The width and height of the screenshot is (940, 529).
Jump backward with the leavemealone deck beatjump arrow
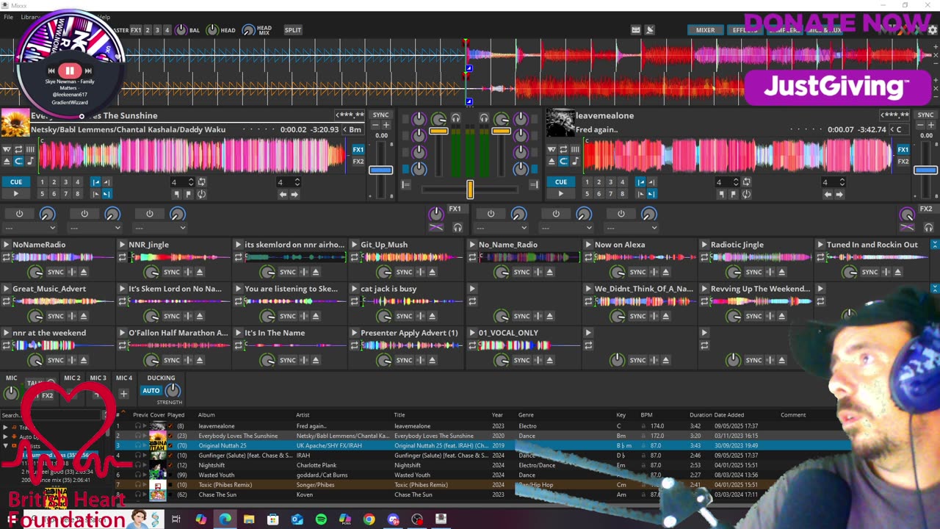828,195
